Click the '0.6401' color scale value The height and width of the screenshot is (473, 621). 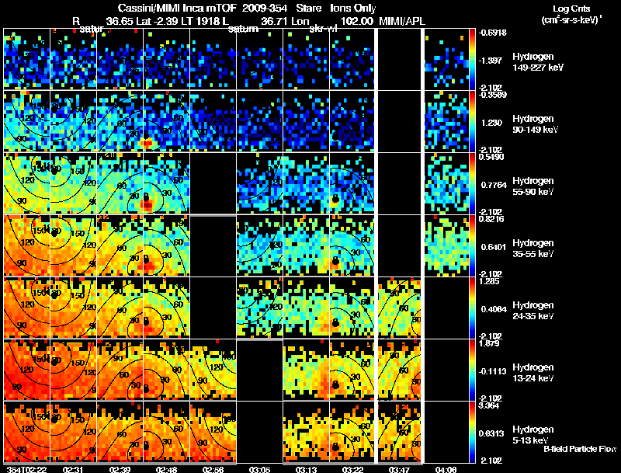[494, 247]
